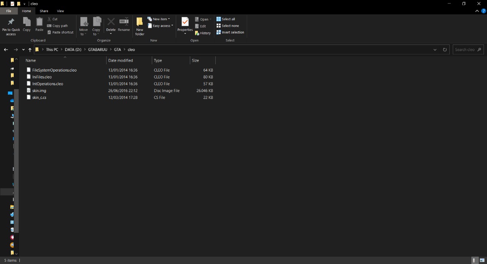Switch to details view layout
Viewport: 487px width, 264px height.
[474, 261]
